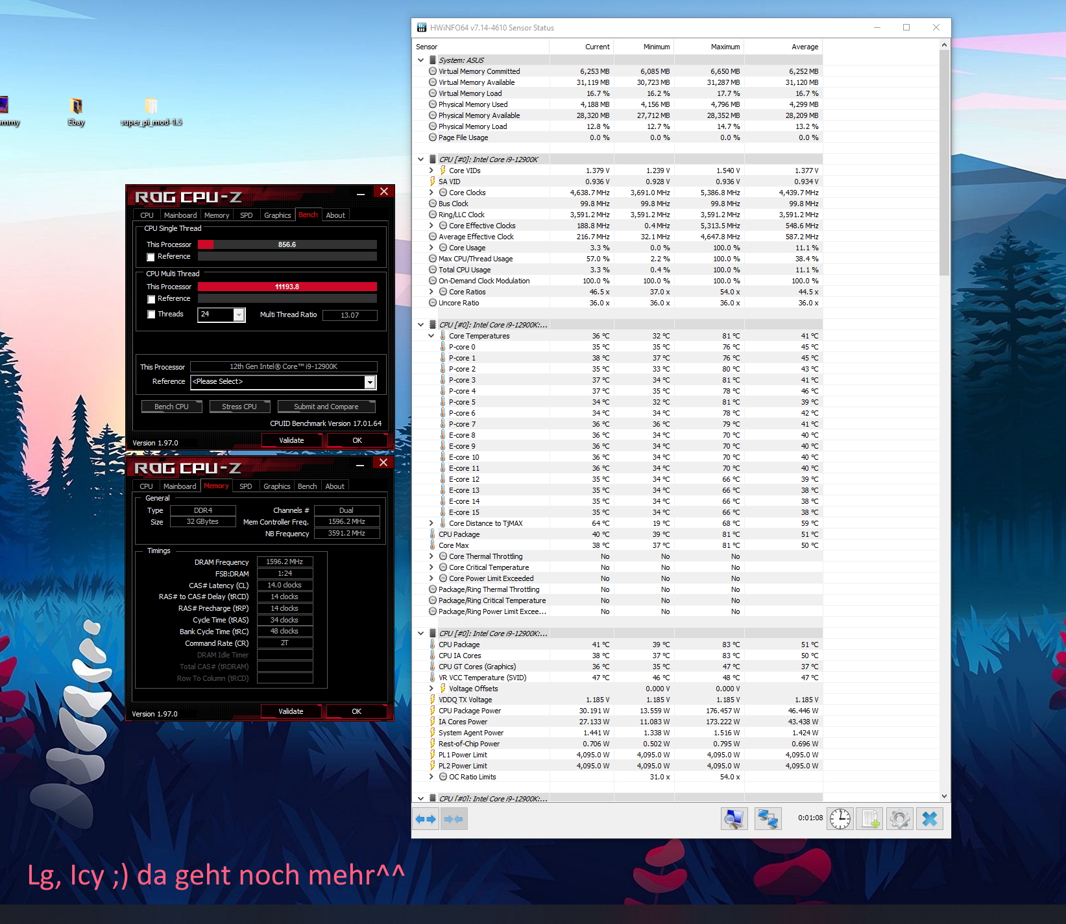Click the Average column header in HWiNFO
The height and width of the screenshot is (924, 1066).
coord(783,47)
